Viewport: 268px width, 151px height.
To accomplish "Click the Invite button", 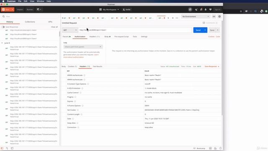I will 126,10.
